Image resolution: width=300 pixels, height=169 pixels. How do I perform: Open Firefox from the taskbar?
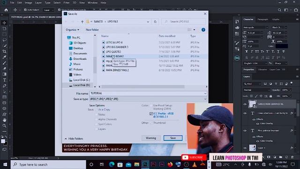click(x=170, y=164)
